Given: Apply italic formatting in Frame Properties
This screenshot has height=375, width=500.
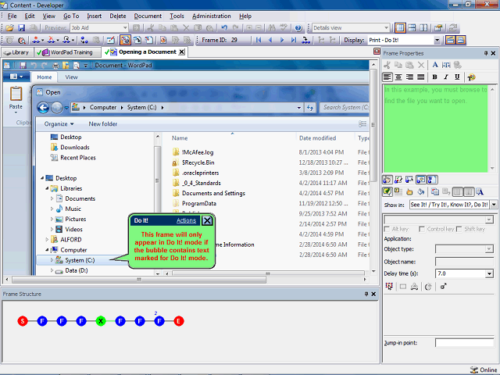Looking at the screenshot, I should click(446, 77).
